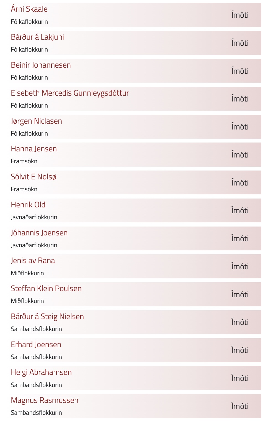Screen dimensions: 268x422
Task: Select Hanna Jensen's Ímóti vote label
Action: point(240,155)
